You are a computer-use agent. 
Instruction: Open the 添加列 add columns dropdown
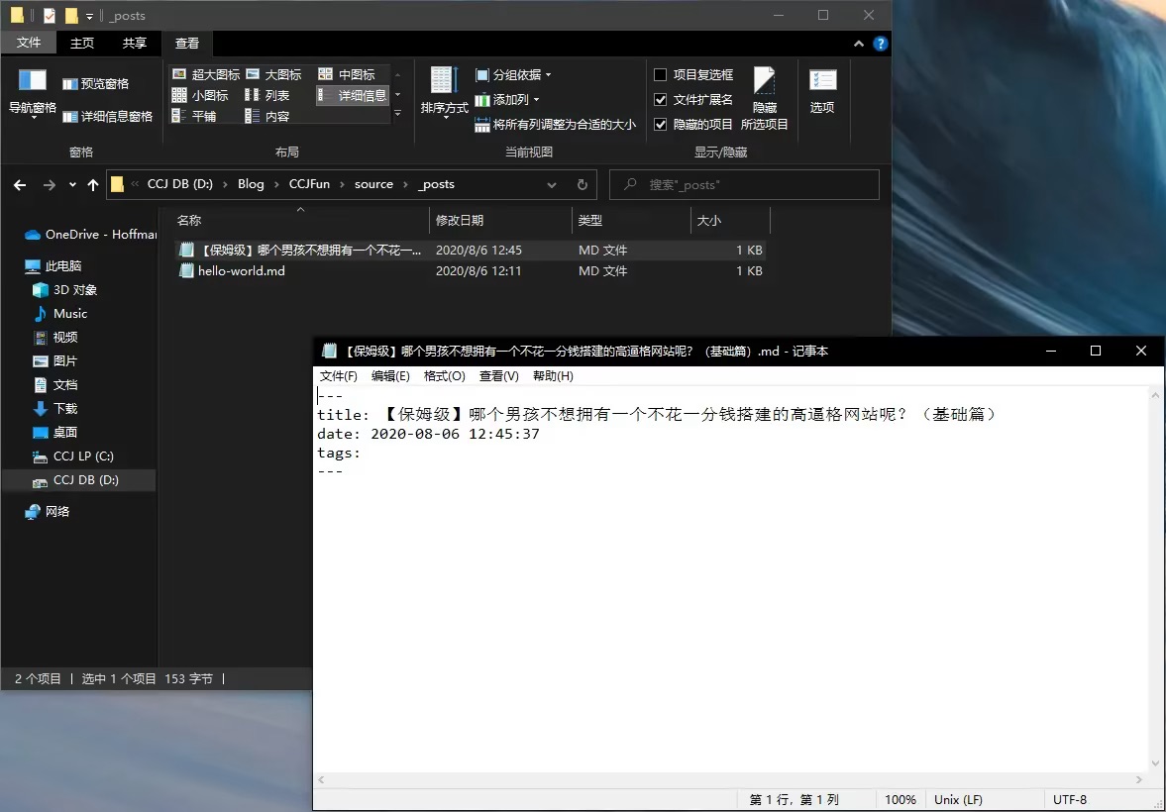click(x=508, y=99)
